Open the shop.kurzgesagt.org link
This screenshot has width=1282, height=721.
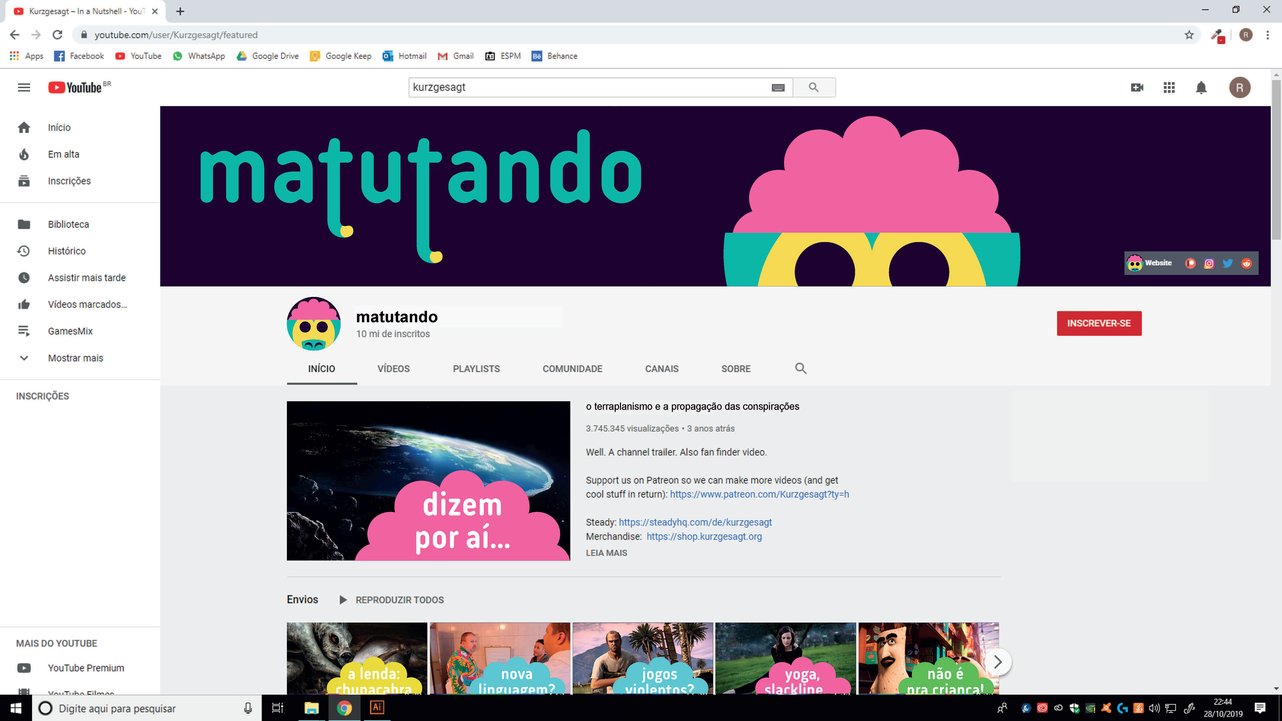click(x=704, y=536)
